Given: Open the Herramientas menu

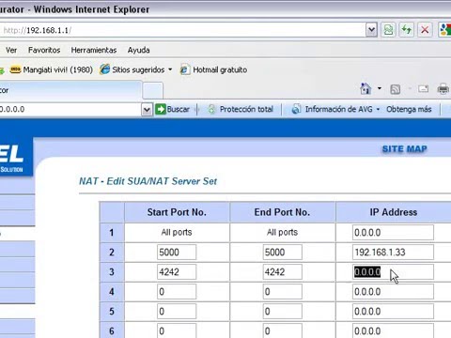Looking at the screenshot, I should tap(94, 50).
